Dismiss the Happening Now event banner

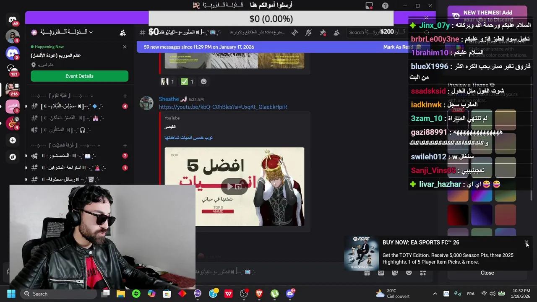coord(125,47)
